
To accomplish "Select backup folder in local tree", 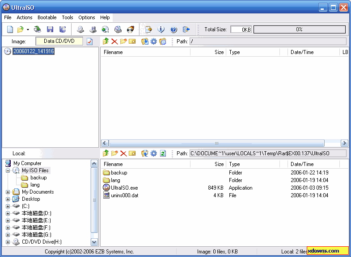I will pyautogui.click(x=38, y=178).
